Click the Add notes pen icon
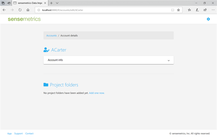This screenshot has height=137, width=217. 197,10
